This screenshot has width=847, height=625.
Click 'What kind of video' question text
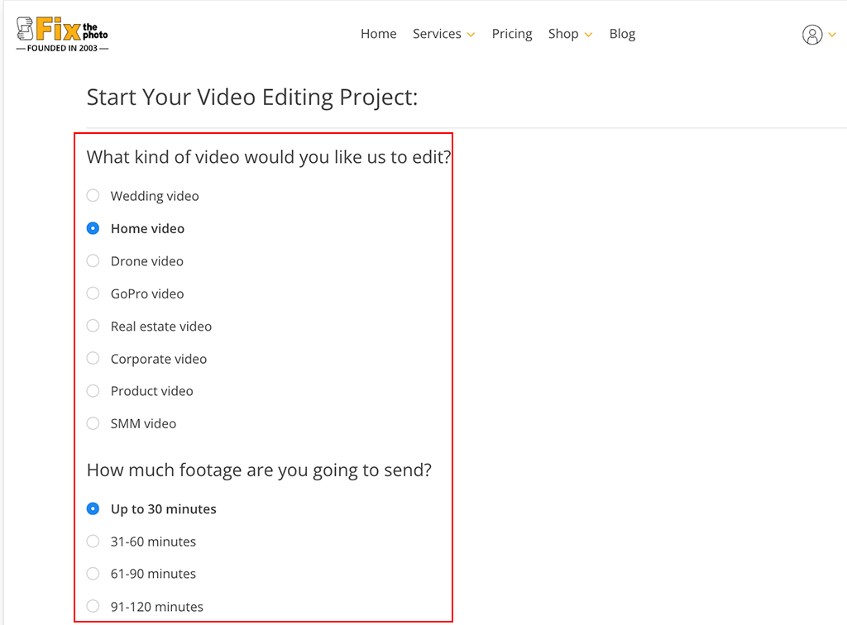tap(269, 157)
